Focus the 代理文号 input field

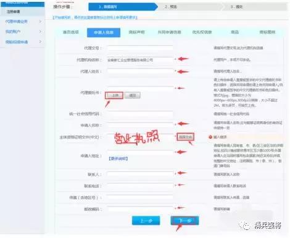pyautogui.click(x=140, y=48)
